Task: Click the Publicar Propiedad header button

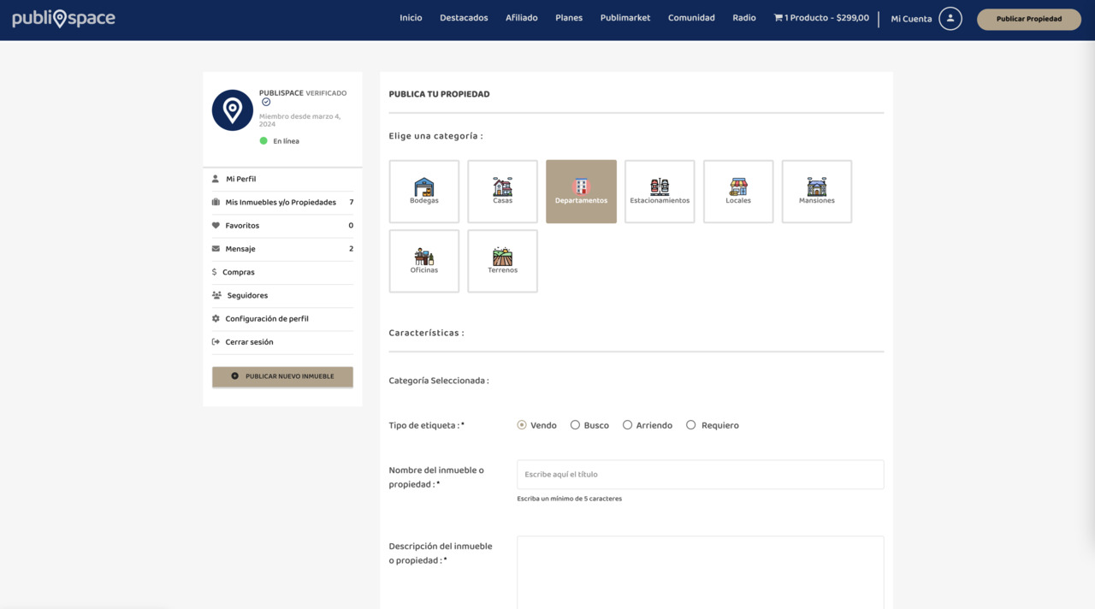Action: point(1029,19)
